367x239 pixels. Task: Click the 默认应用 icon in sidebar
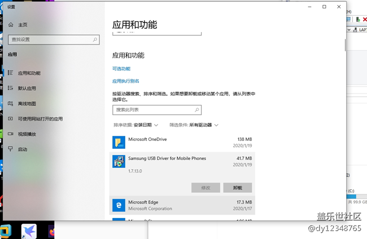click(10, 88)
